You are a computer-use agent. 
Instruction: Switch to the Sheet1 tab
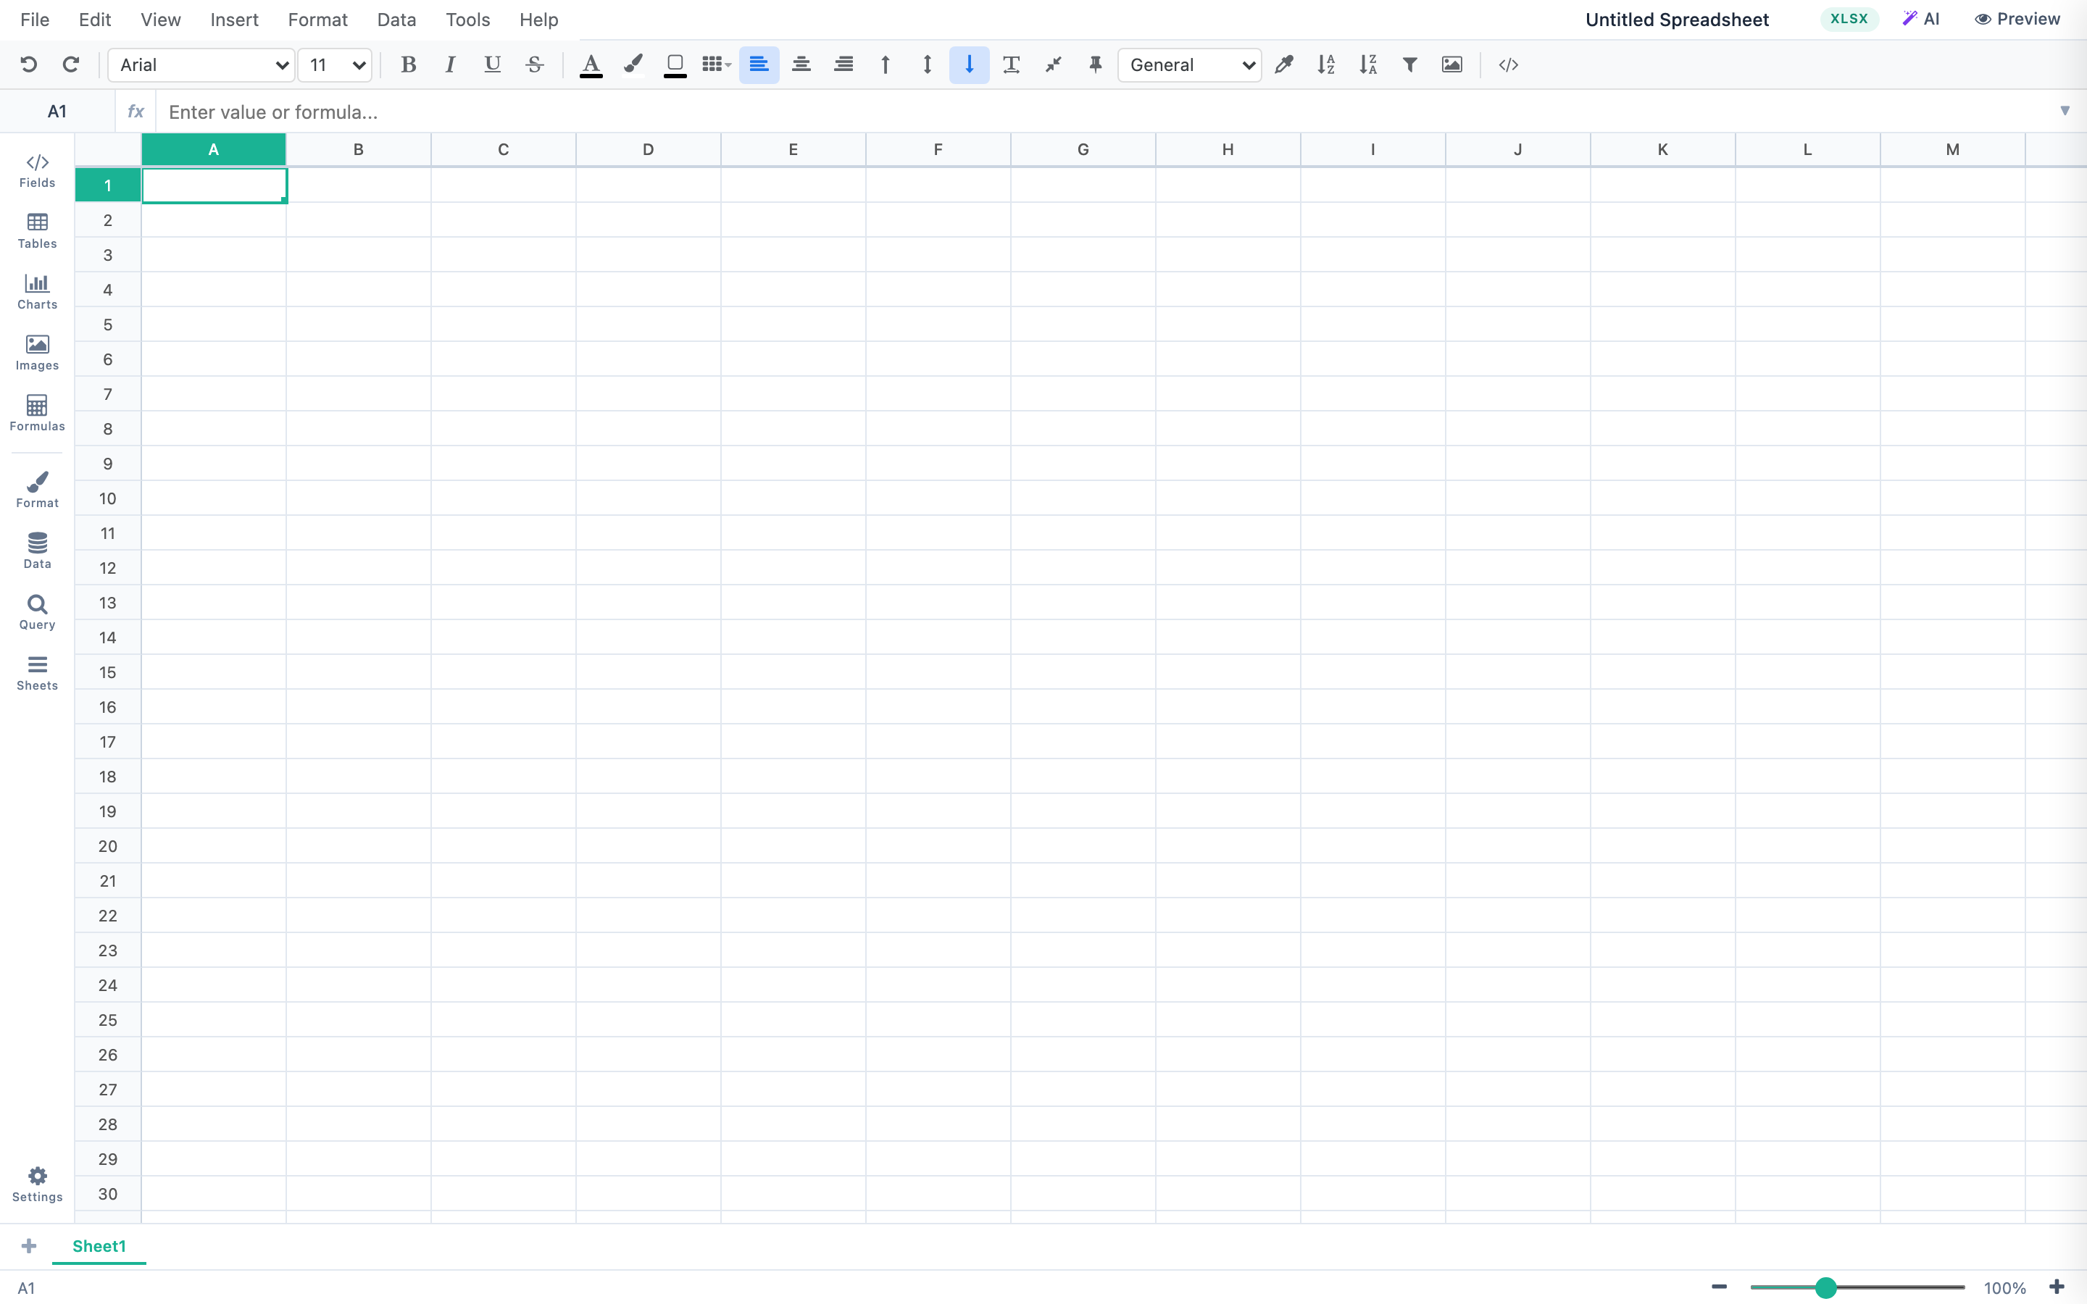99,1245
